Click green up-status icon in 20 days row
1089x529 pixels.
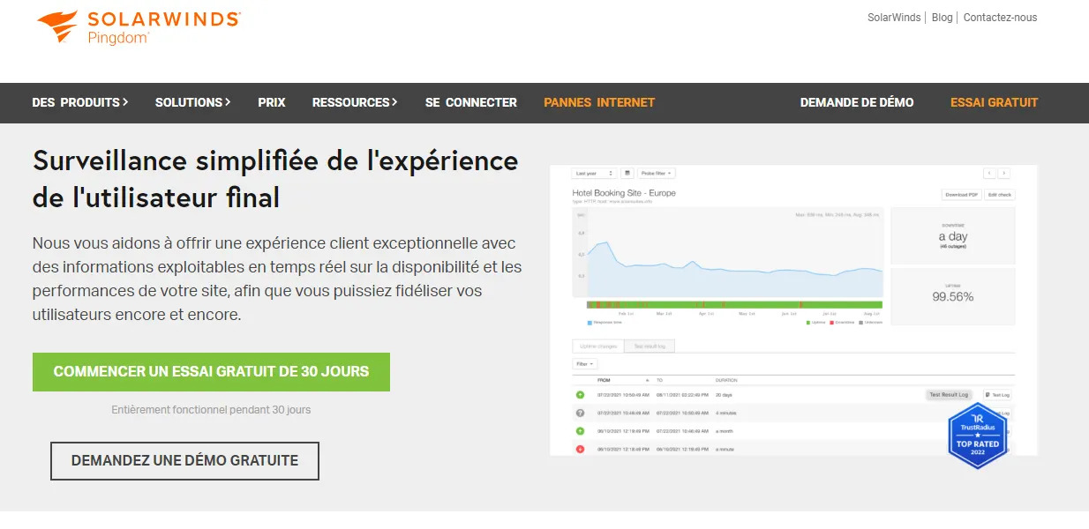(580, 395)
